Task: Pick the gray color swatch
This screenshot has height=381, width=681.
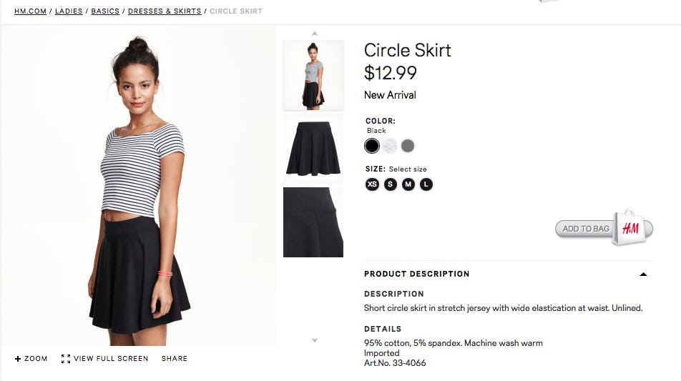Action: click(408, 146)
